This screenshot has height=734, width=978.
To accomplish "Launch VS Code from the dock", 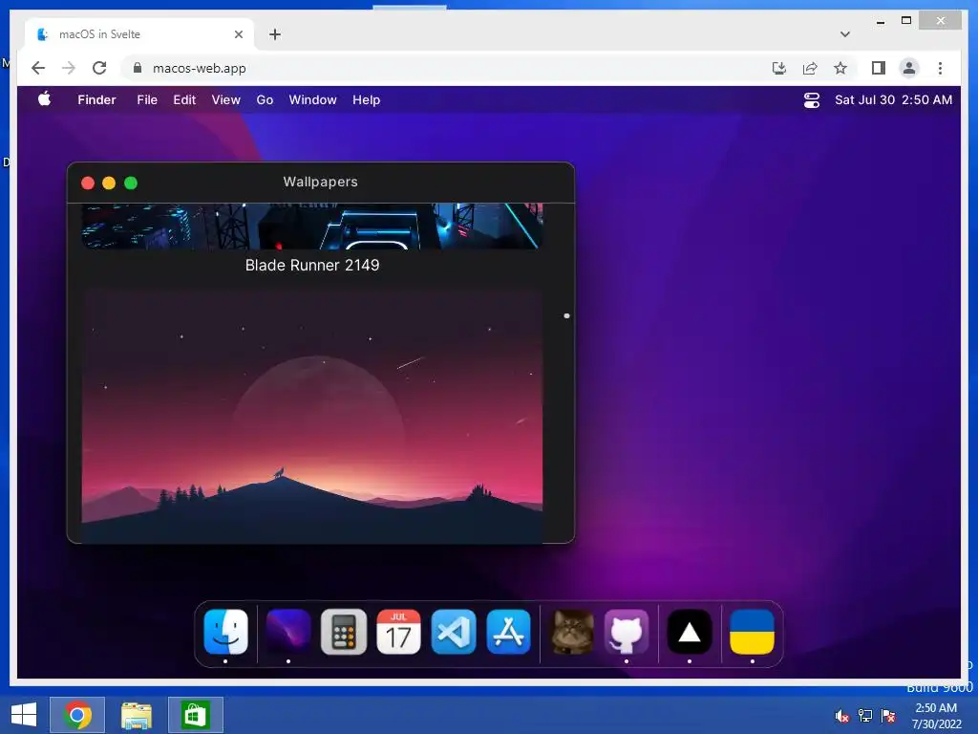I will point(454,632).
